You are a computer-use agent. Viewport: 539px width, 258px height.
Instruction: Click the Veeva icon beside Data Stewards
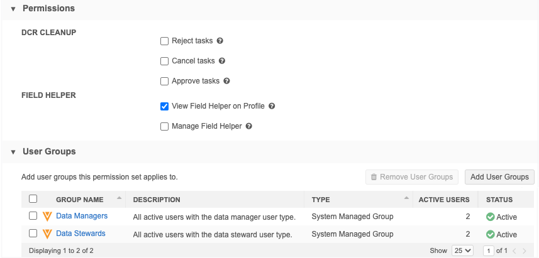tap(47, 234)
